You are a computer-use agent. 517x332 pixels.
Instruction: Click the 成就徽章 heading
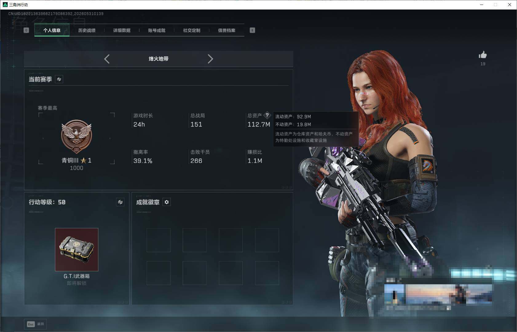(x=148, y=202)
